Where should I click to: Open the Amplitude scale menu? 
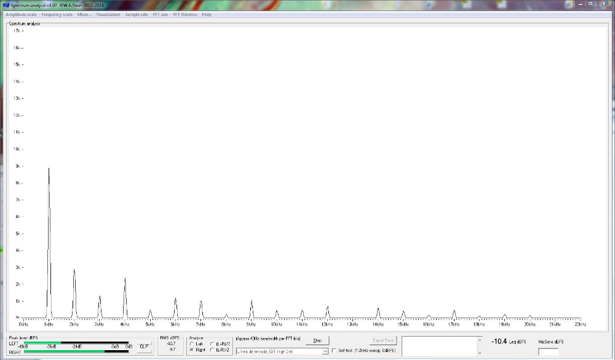[21, 15]
